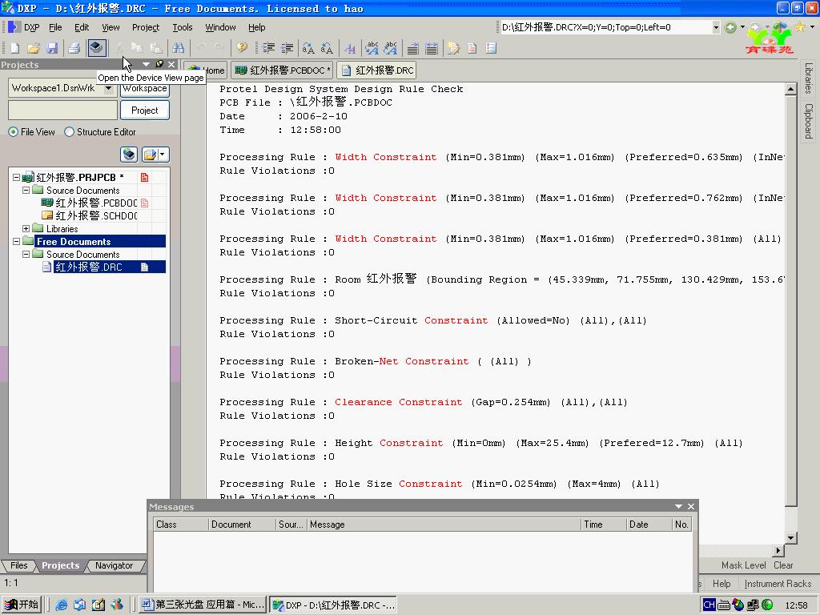The image size is (820, 615).
Task: Open the File menu
Action: pyautogui.click(x=55, y=27)
